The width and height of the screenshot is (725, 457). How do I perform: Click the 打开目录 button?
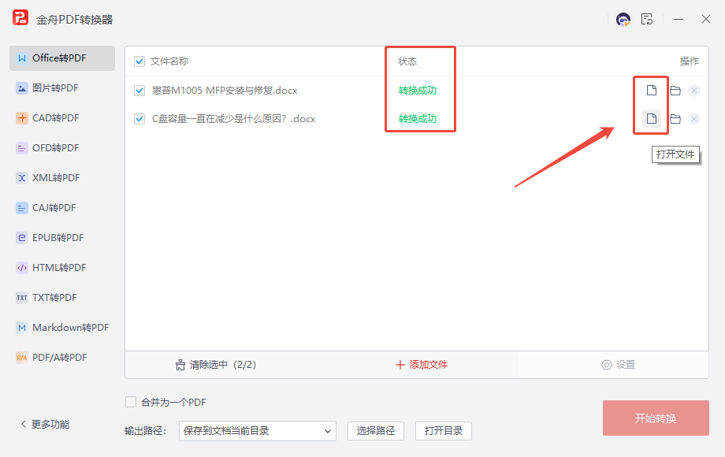click(x=444, y=431)
